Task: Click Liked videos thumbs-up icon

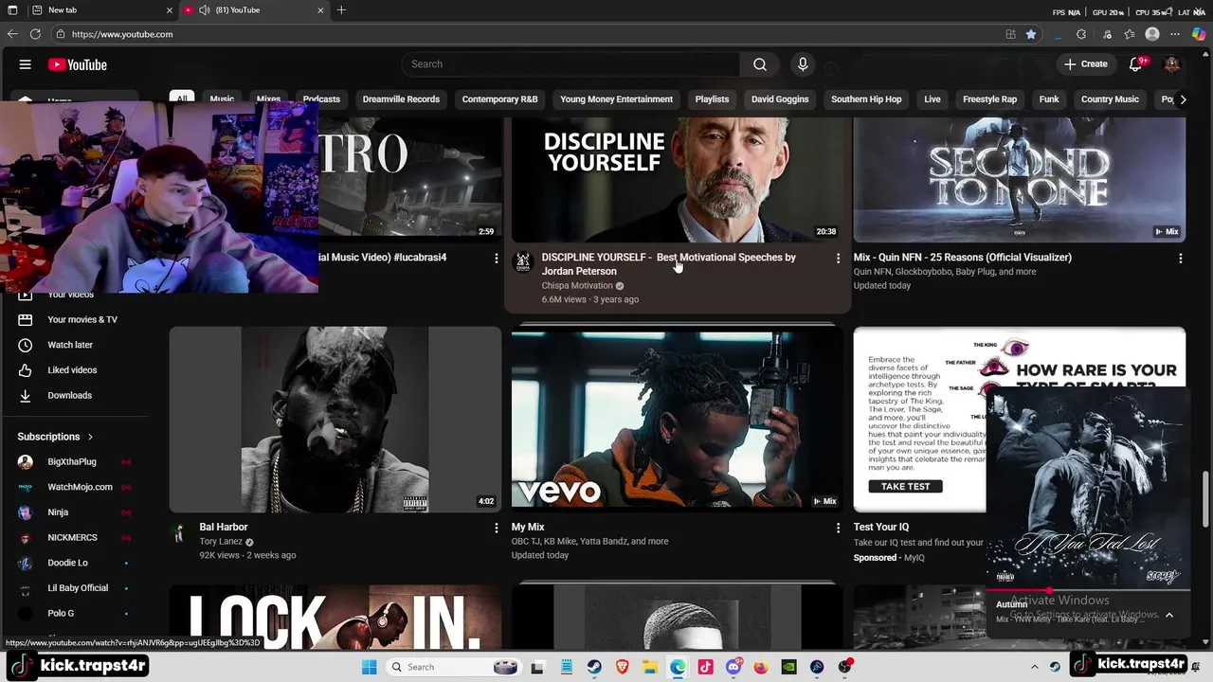Action: click(26, 370)
